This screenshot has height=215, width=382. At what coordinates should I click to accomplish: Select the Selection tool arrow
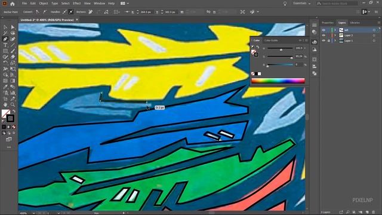pos(5,27)
